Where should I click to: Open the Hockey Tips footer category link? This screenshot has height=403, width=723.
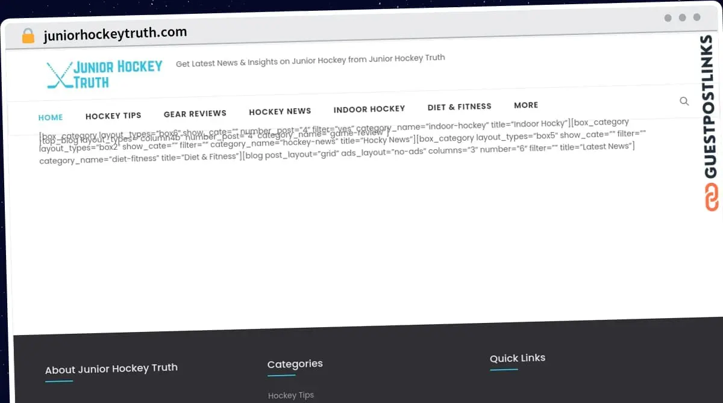pyautogui.click(x=291, y=395)
